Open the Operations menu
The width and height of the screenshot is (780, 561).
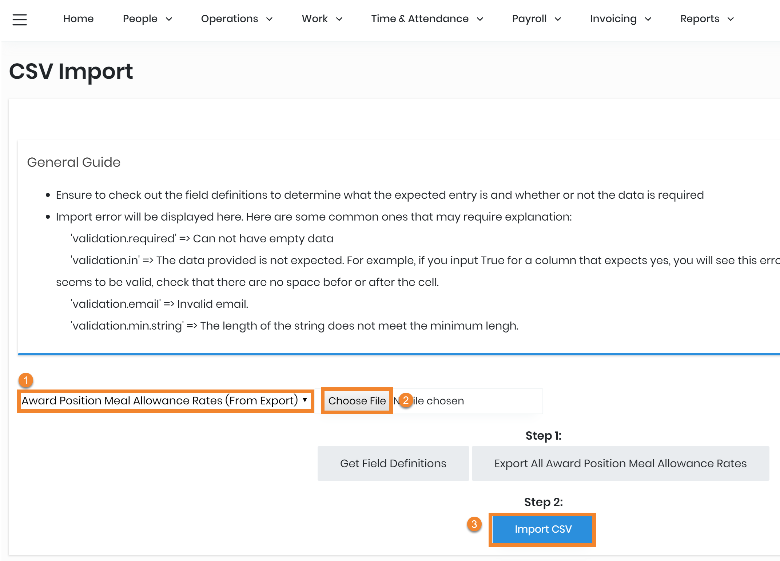(x=230, y=19)
